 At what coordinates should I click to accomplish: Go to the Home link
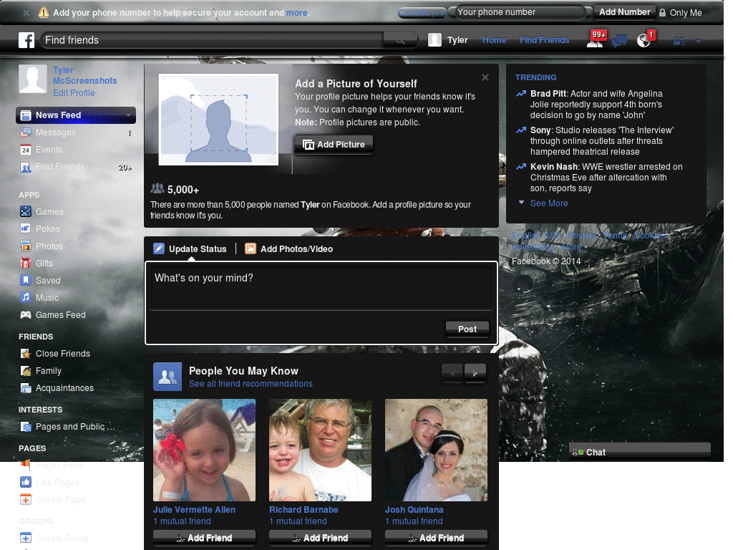pyautogui.click(x=494, y=40)
